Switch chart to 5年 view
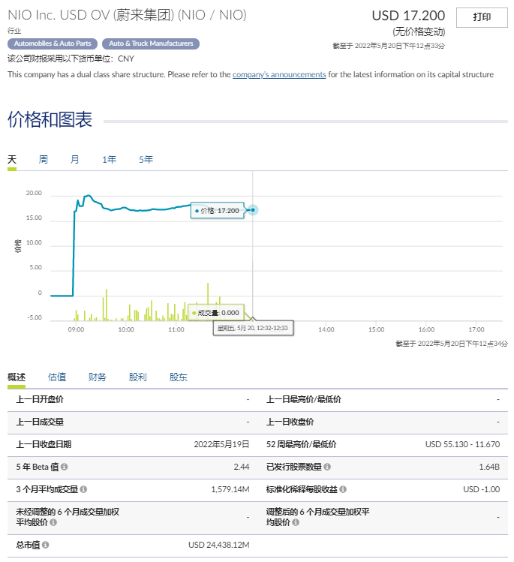Image resolution: width=514 pixels, height=562 pixels. tap(146, 159)
